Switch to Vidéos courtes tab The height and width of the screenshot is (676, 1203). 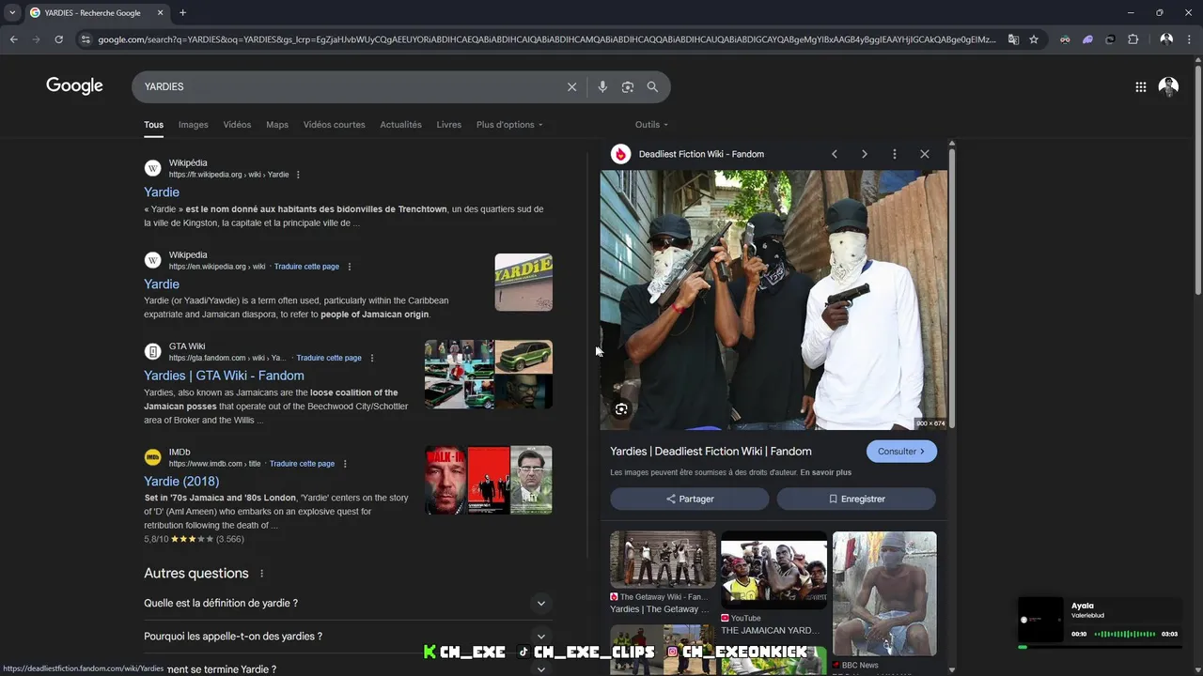pyautogui.click(x=334, y=125)
